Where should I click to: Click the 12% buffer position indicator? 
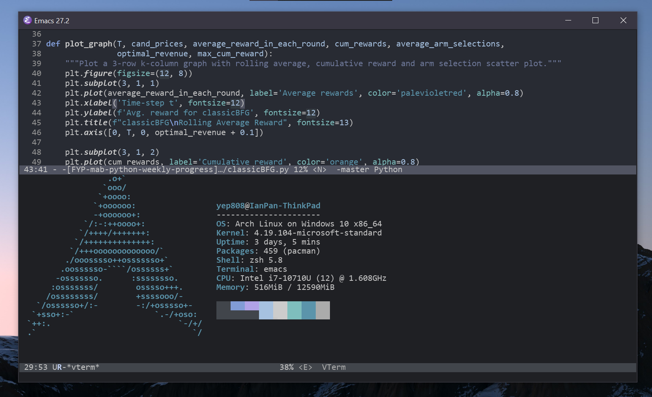point(301,170)
